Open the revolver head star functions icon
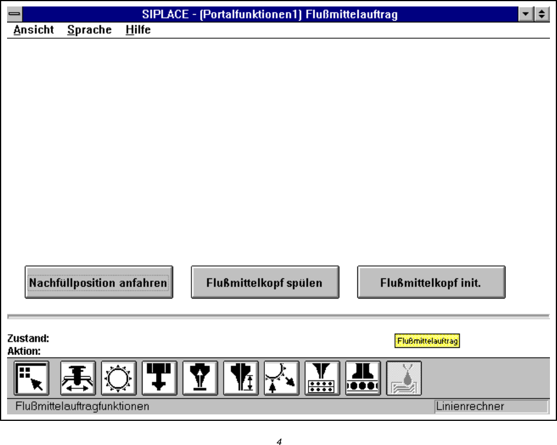 pos(119,378)
